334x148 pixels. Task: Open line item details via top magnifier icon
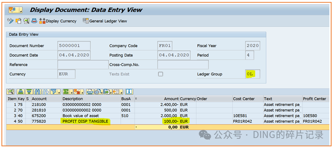pos(27,21)
